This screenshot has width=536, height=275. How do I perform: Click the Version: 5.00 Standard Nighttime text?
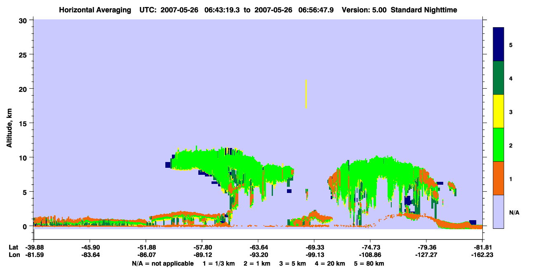pos(399,9)
